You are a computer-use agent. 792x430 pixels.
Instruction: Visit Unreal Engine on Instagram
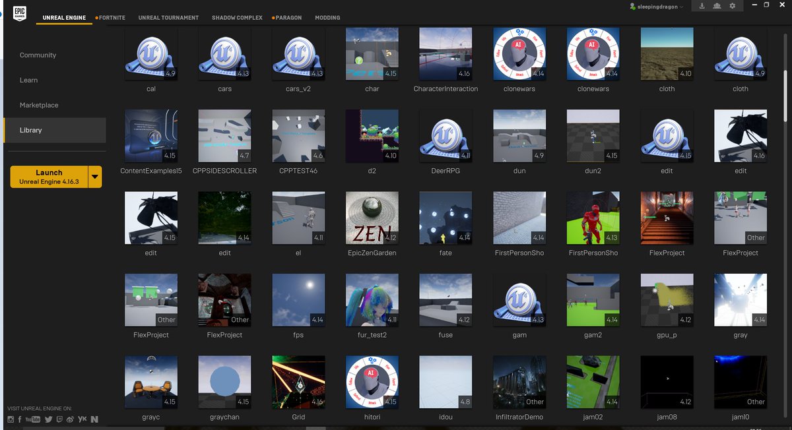coord(10,419)
